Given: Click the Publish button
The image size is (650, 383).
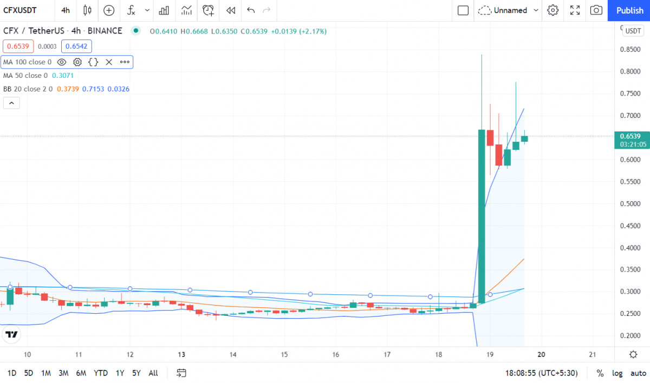Looking at the screenshot, I should point(629,10).
